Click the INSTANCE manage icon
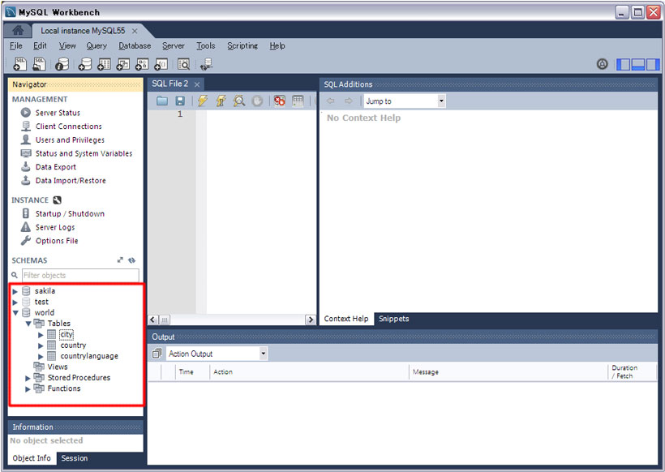Viewport: 665px width, 472px height. (x=58, y=200)
